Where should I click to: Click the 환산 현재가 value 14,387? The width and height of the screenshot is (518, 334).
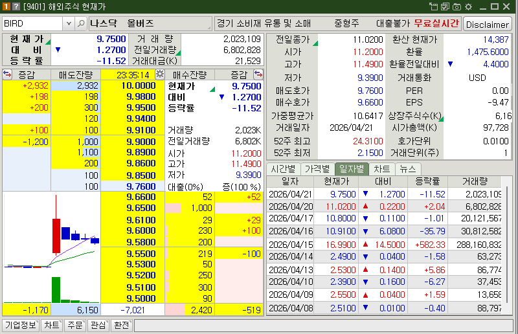495,39
